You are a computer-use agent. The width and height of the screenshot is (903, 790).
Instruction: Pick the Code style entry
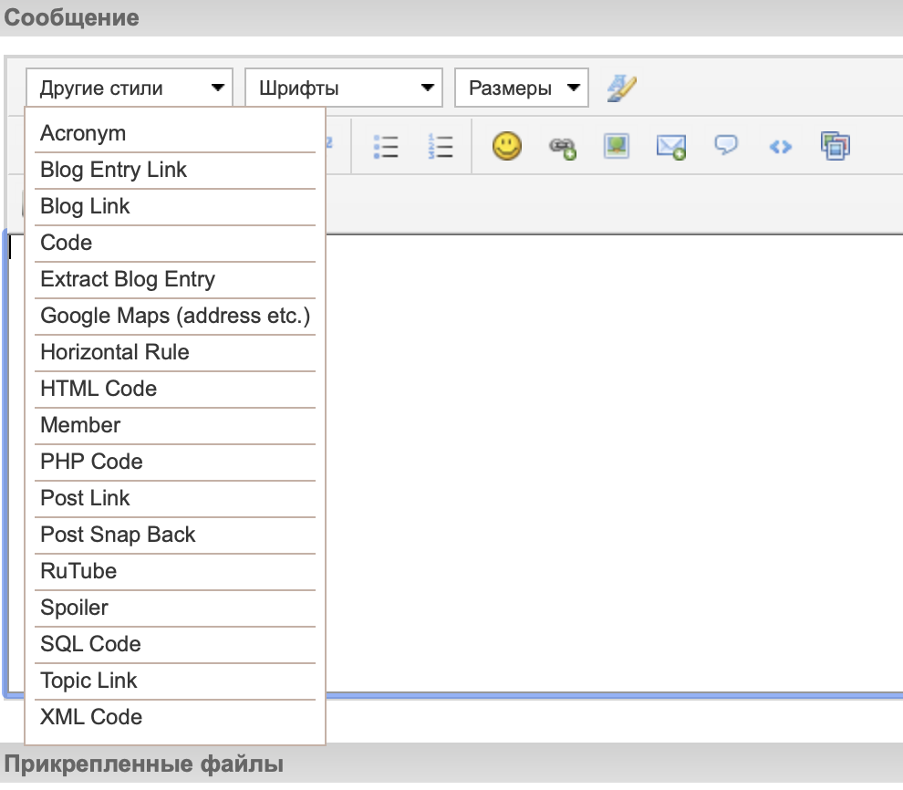point(175,243)
